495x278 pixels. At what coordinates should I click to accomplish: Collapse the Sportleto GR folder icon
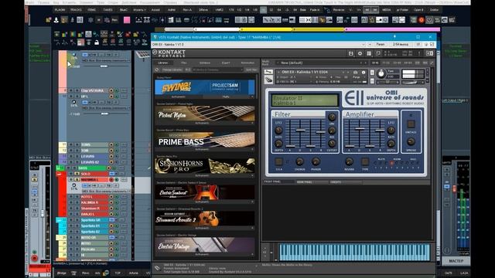click(60, 220)
